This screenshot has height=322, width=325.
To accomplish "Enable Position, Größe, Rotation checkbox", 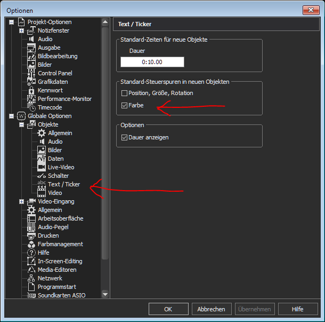I will click(x=125, y=93).
